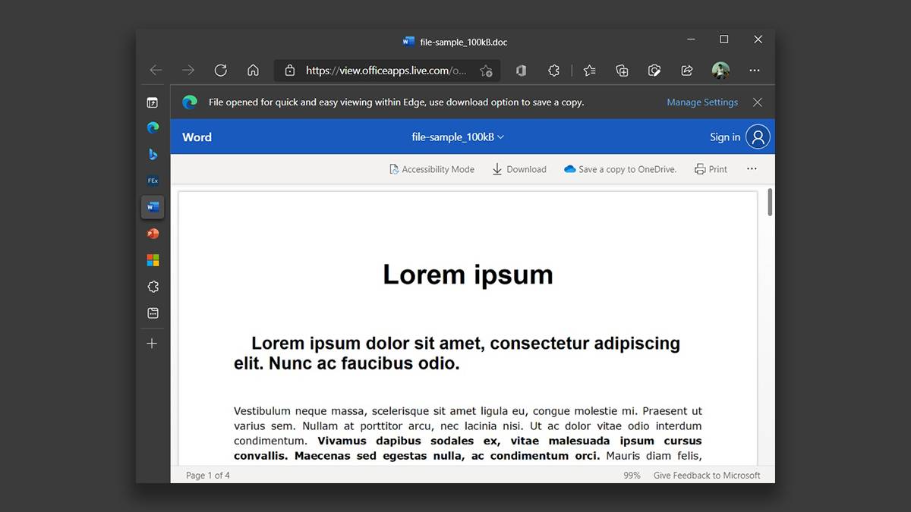Screen dimensions: 911x512
Task: Click the vertical scrollbar thumb in the document
Action: pyautogui.click(x=771, y=202)
